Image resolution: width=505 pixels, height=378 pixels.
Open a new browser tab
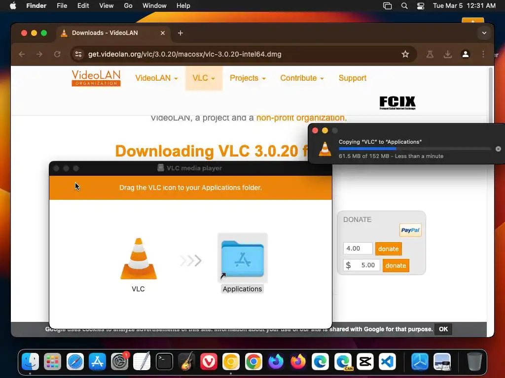pos(180,33)
